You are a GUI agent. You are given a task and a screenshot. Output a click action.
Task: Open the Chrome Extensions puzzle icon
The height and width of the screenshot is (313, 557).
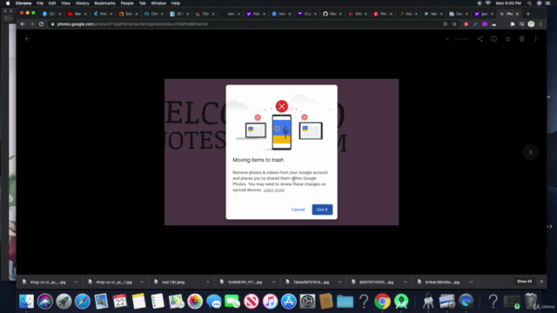(x=512, y=24)
